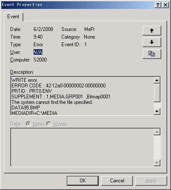
Task: Click the Computer label
Action: 20,60
